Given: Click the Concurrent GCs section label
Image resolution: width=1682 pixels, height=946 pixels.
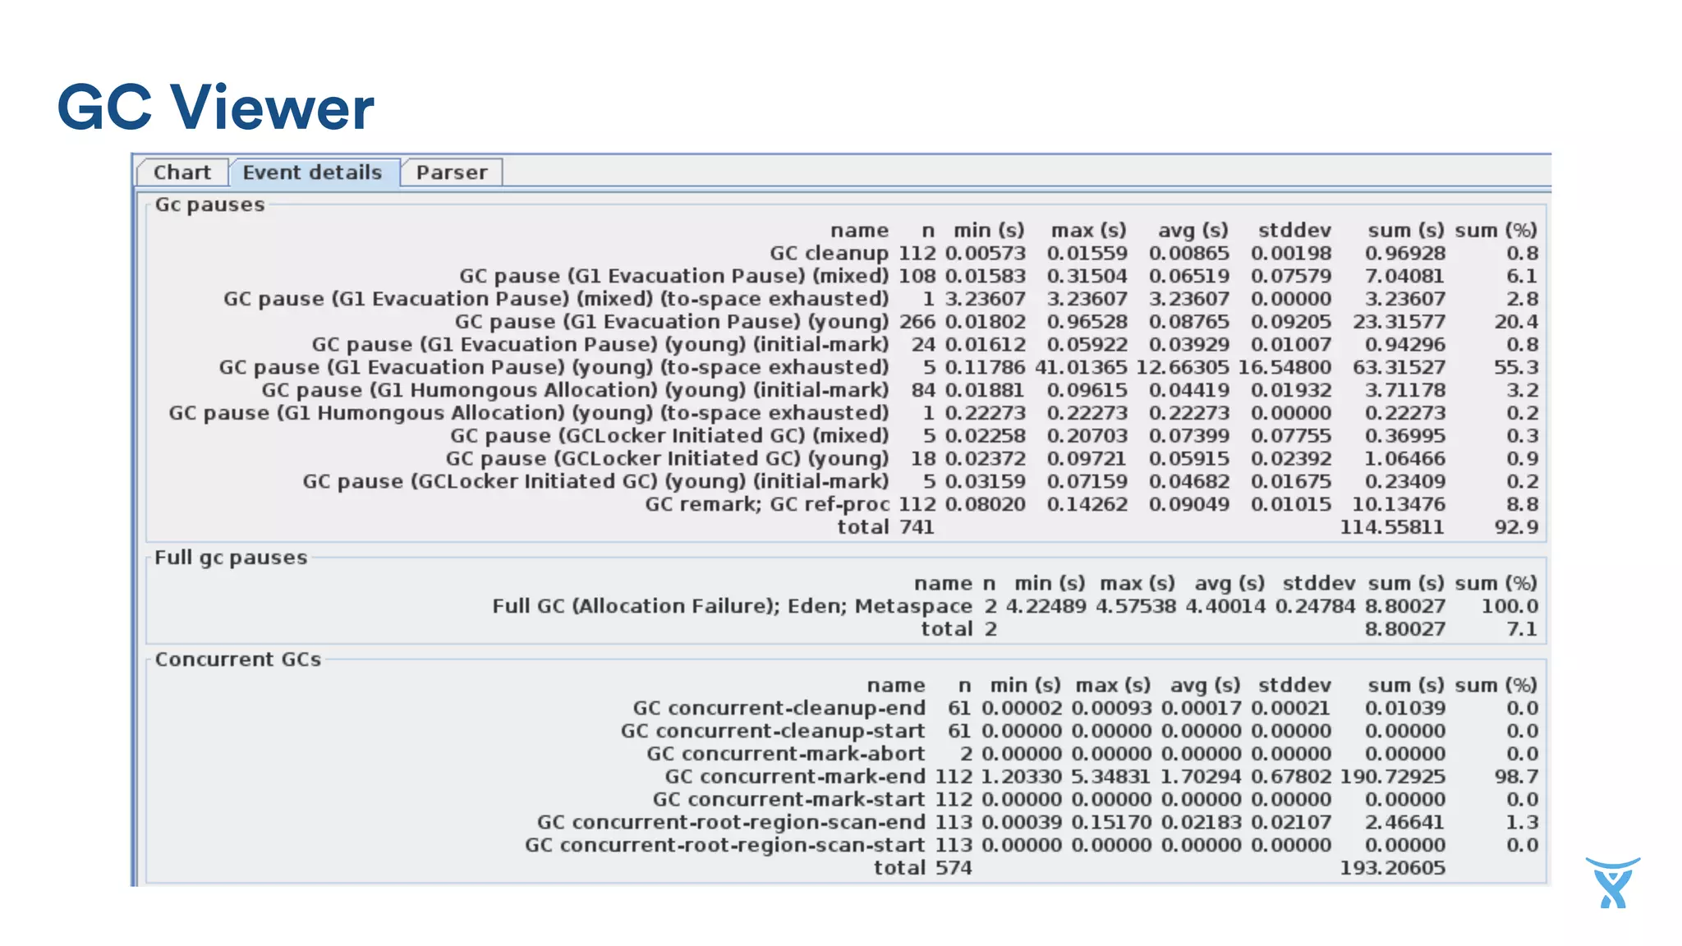Looking at the screenshot, I should tap(237, 659).
